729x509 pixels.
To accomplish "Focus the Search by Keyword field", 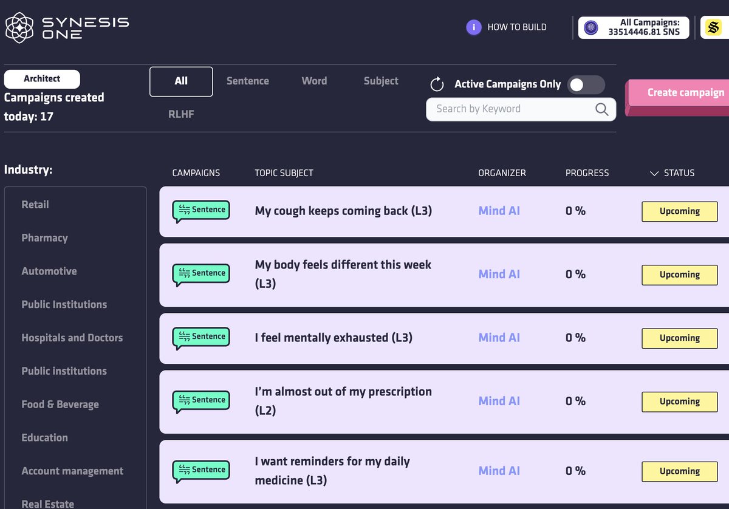I will 521,109.
